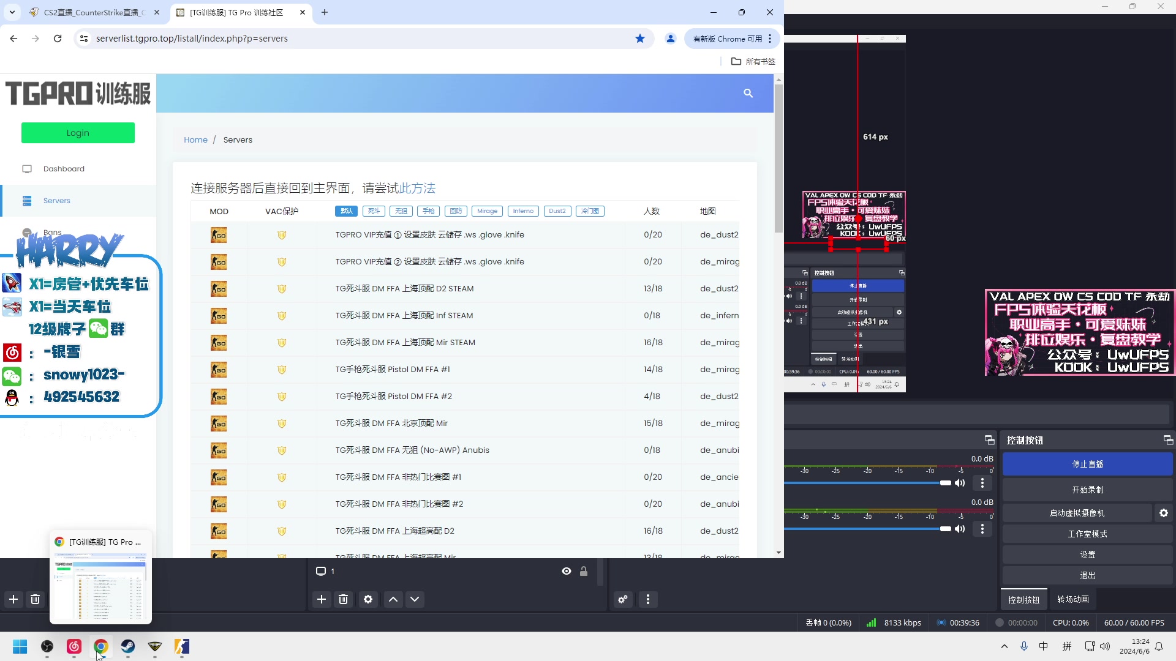The image size is (1176, 661).
Task: Open the tab search dropdown in Chrome
Action: pyautogui.click(x=12, y=12)
